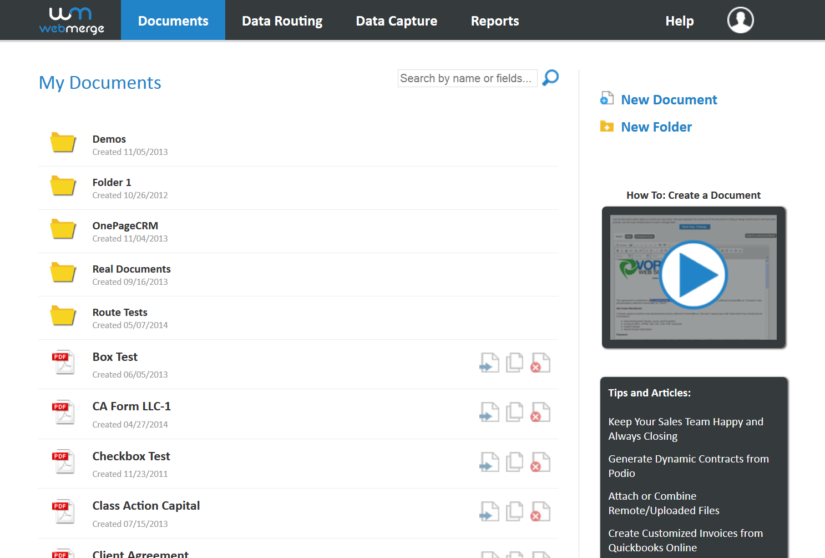The image size is (825, 558).
Task: Copy the Box Test document
Action: click(515, 363)
